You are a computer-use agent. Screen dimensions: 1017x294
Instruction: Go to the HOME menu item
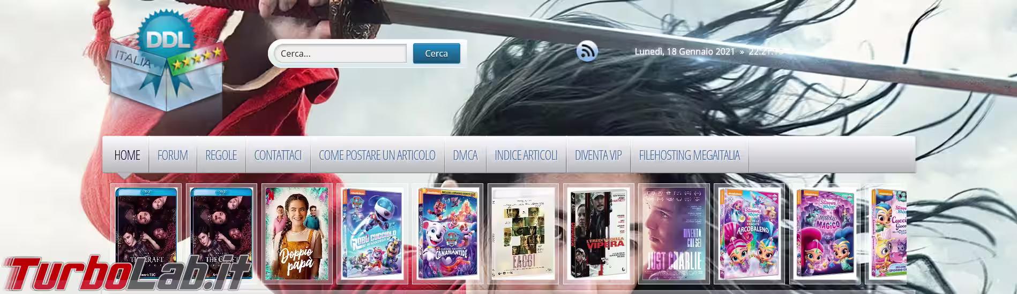click(127, 155)
